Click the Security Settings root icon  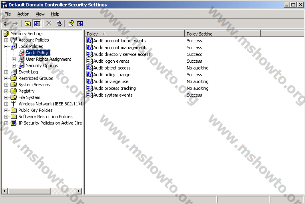[x=6, y=34]
